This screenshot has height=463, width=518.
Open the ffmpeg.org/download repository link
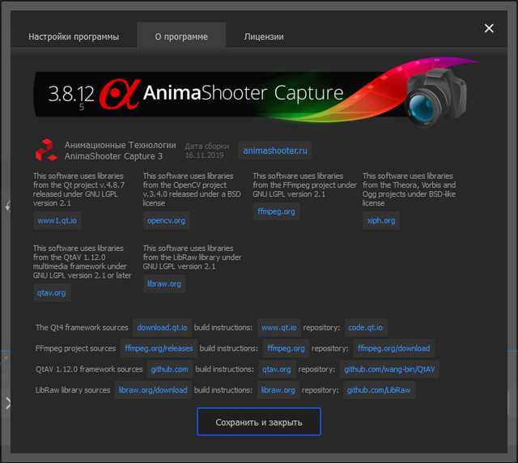tap(393, 349)
